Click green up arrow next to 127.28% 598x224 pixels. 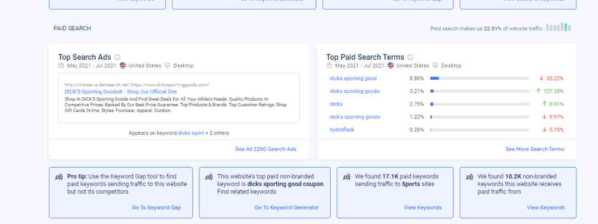pos(539,91)
